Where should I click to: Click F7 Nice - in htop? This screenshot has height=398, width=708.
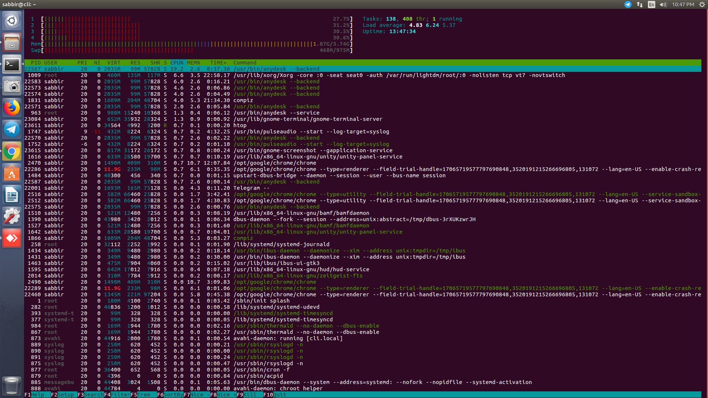point(197,395)
